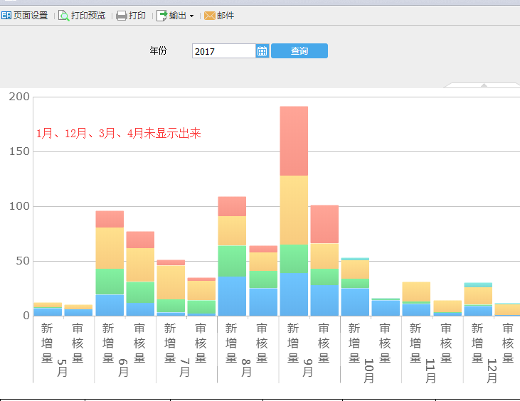Screen dimensions: 520x401
Task: Focus the 年份 input showing 2017
Action: (223, 51)
